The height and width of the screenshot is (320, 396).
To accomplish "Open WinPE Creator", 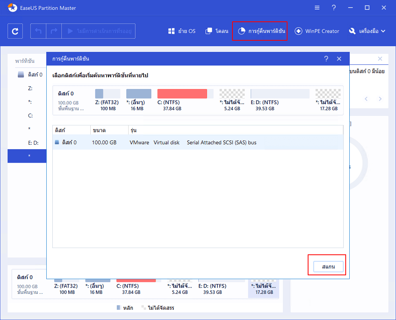I will 317,31.
